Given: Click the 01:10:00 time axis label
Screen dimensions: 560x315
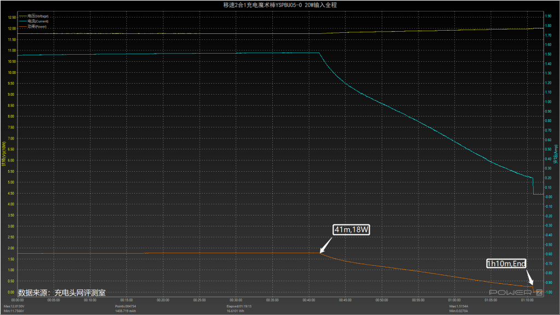Looking at the screenshot, I should [527, 300].
